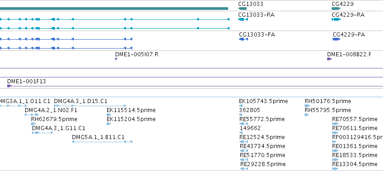Click the EK115514.5prime EST arrow
The width and height of the screenshot is (383, 171).
tap(109, 115)
